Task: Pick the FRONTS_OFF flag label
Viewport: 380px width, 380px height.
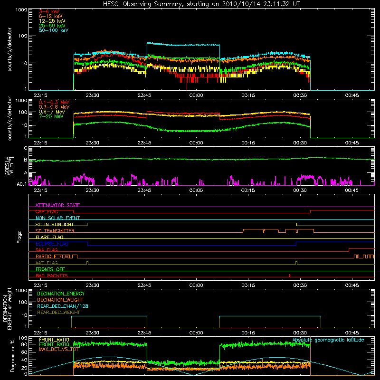Action: [50, 269]
